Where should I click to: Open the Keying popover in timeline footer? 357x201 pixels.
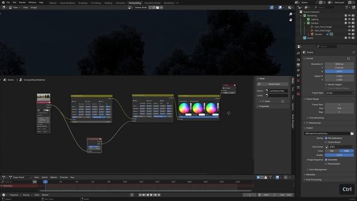pos(27,195)
